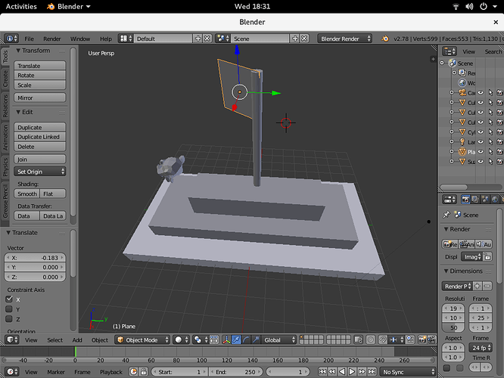Open the Blender Render engine dropdown
The image size is (504, 378).
pyautogui.click(x=344, y=39)
